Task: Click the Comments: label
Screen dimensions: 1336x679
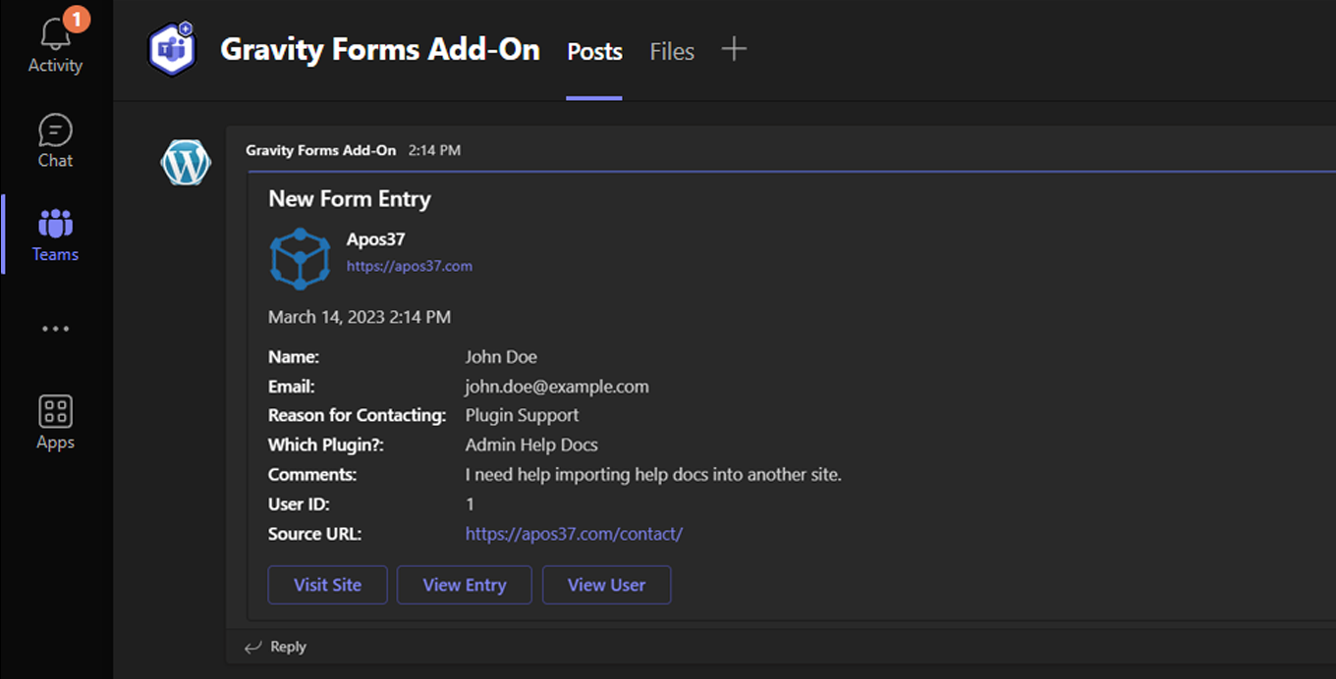Action: click(312, 475)
